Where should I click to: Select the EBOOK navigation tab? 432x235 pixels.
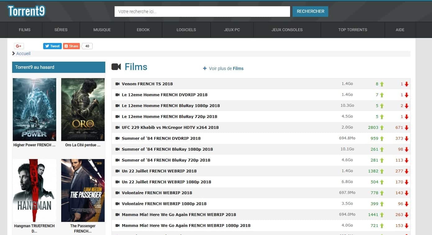pyautogui.click(x=143, y=30)
